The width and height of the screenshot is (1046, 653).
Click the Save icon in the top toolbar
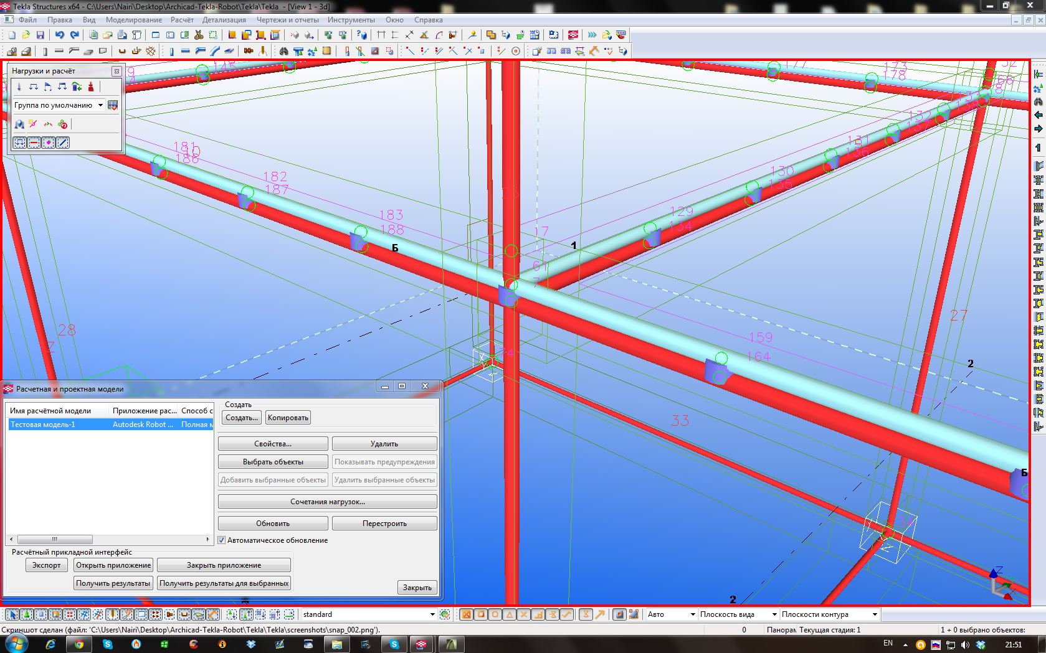(x=40, y=35)
